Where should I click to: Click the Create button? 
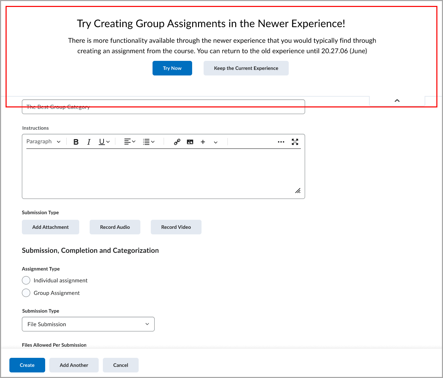(27, 365)
